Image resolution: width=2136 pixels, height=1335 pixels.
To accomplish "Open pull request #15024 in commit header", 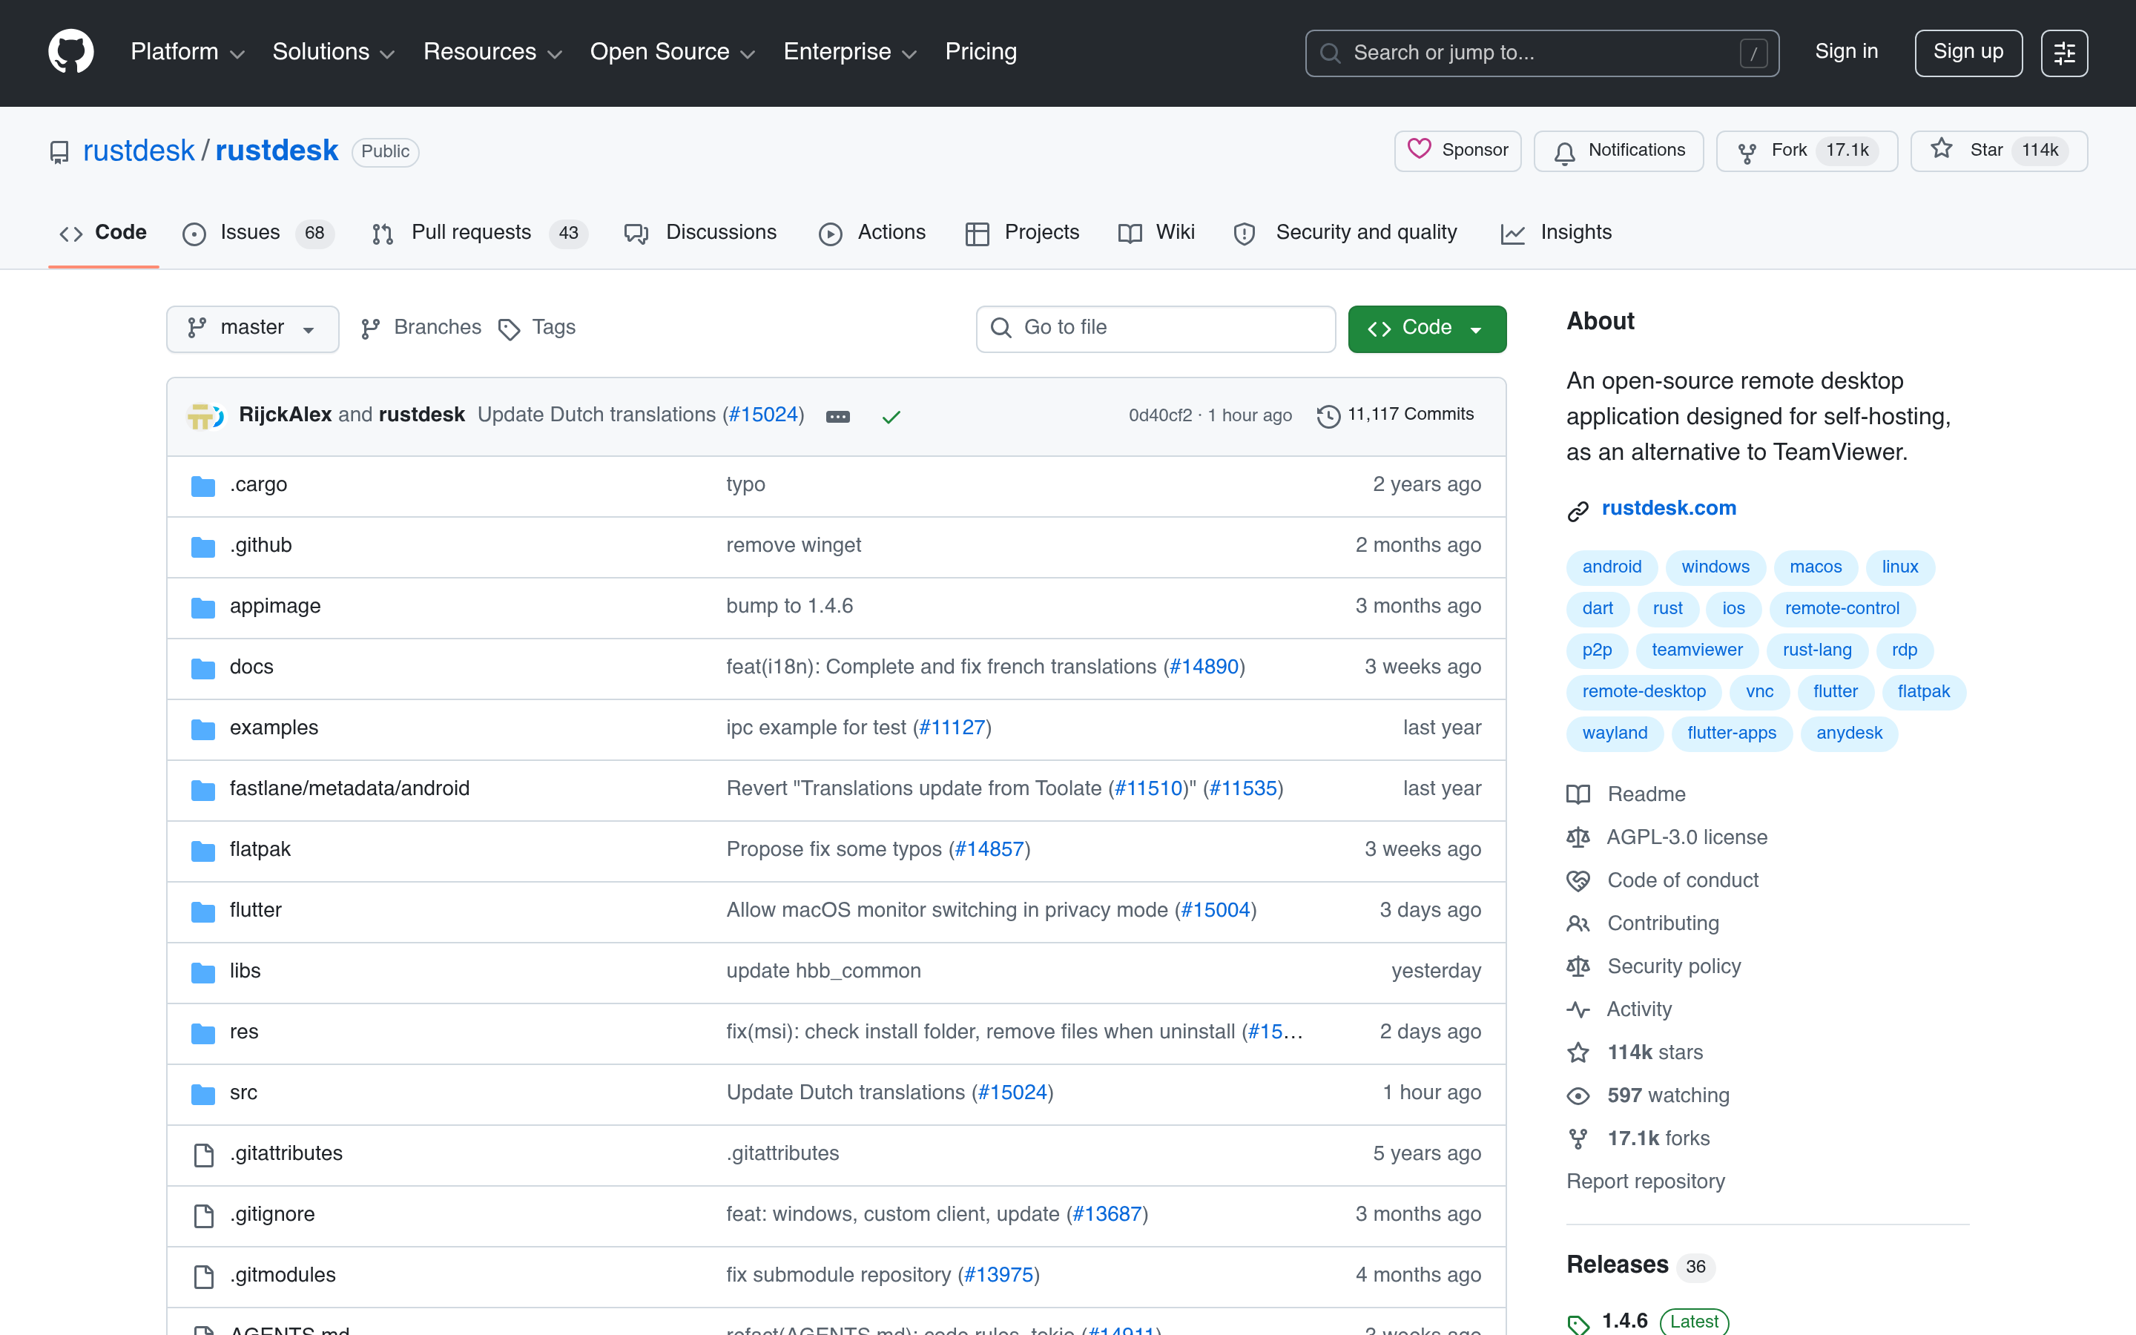I will (762, 415).
